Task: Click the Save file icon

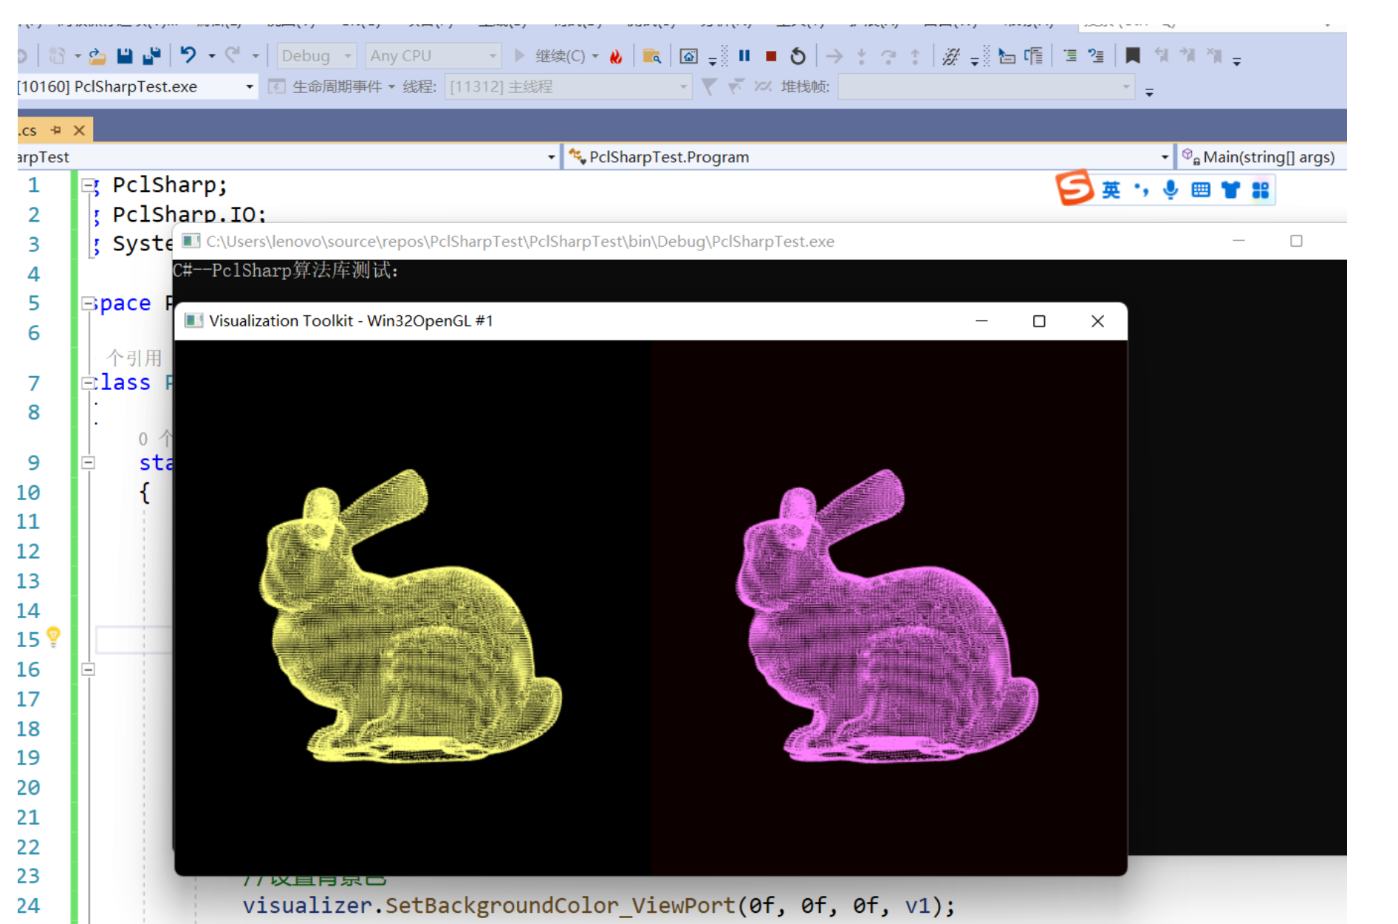Action: [124, 55]
